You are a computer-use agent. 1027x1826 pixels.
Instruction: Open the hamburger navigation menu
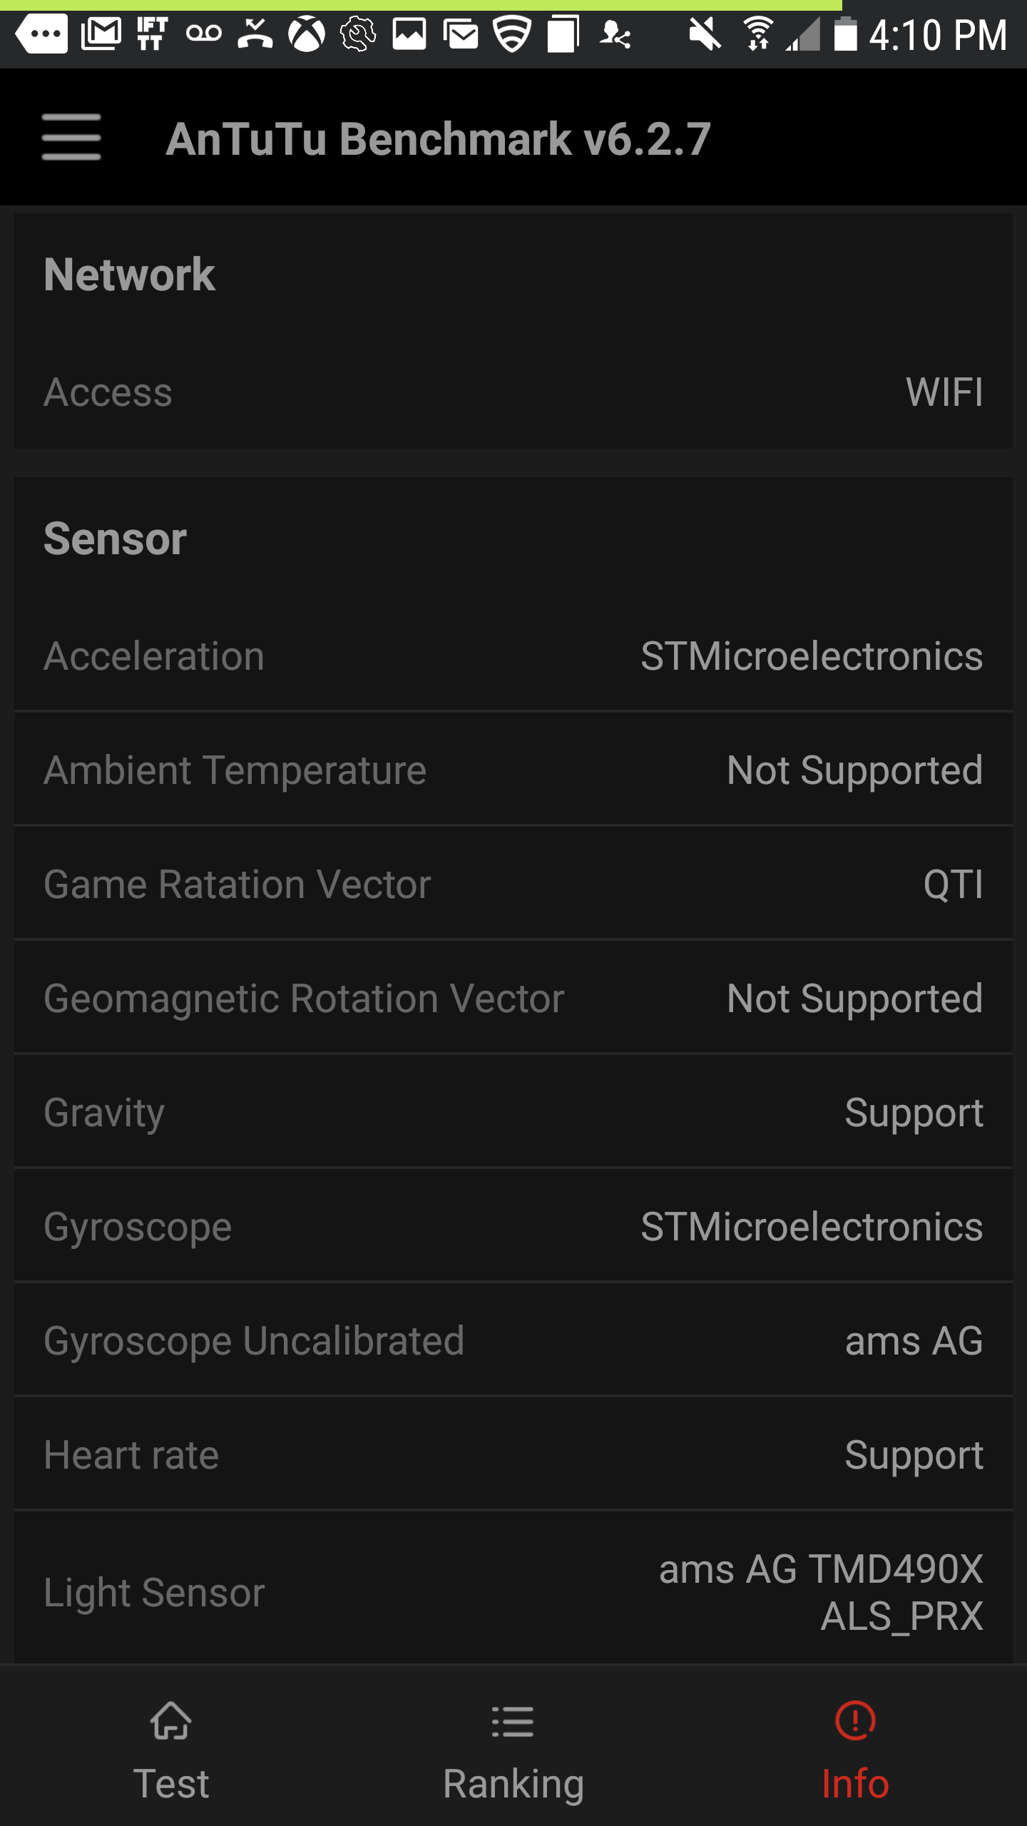[x=71, y=137]
